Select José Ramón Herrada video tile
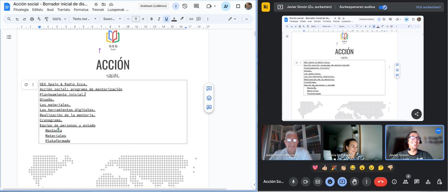448x192 pixels. click(x=291, y=142)
